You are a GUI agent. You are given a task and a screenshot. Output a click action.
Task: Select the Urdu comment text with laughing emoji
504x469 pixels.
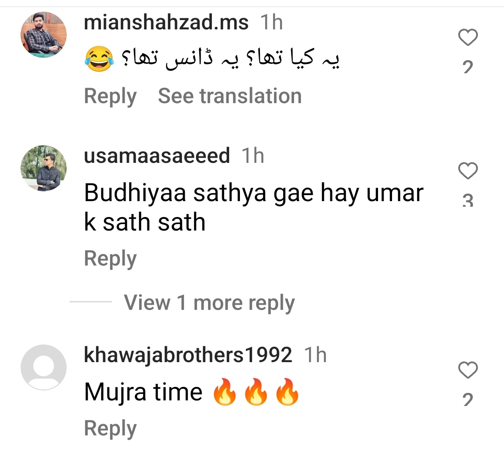[x=212, y=59]
